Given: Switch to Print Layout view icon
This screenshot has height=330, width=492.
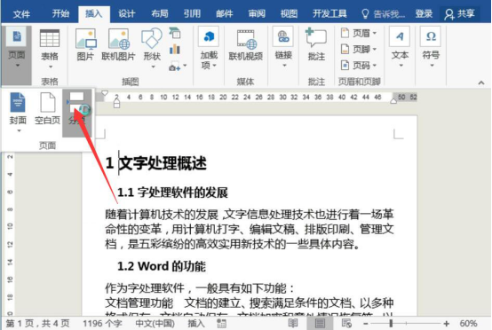Looking at the screenshot, I should pyautogui.click(x=320, y=323).
